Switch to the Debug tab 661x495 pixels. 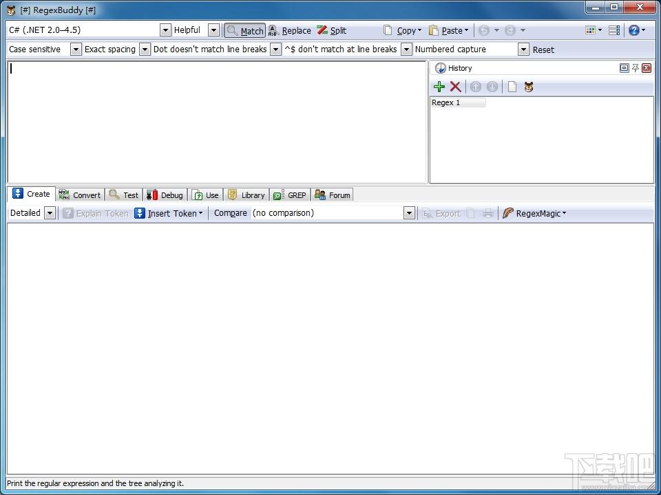165,195
